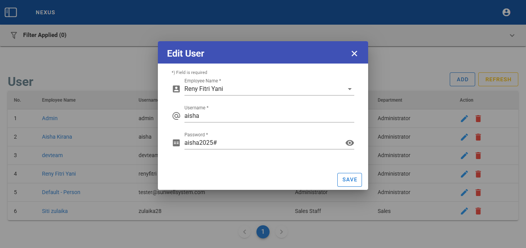Viewport: 526px width, 248px height.
Task: Open the user account profile icon
Action: tap(506, 12)
